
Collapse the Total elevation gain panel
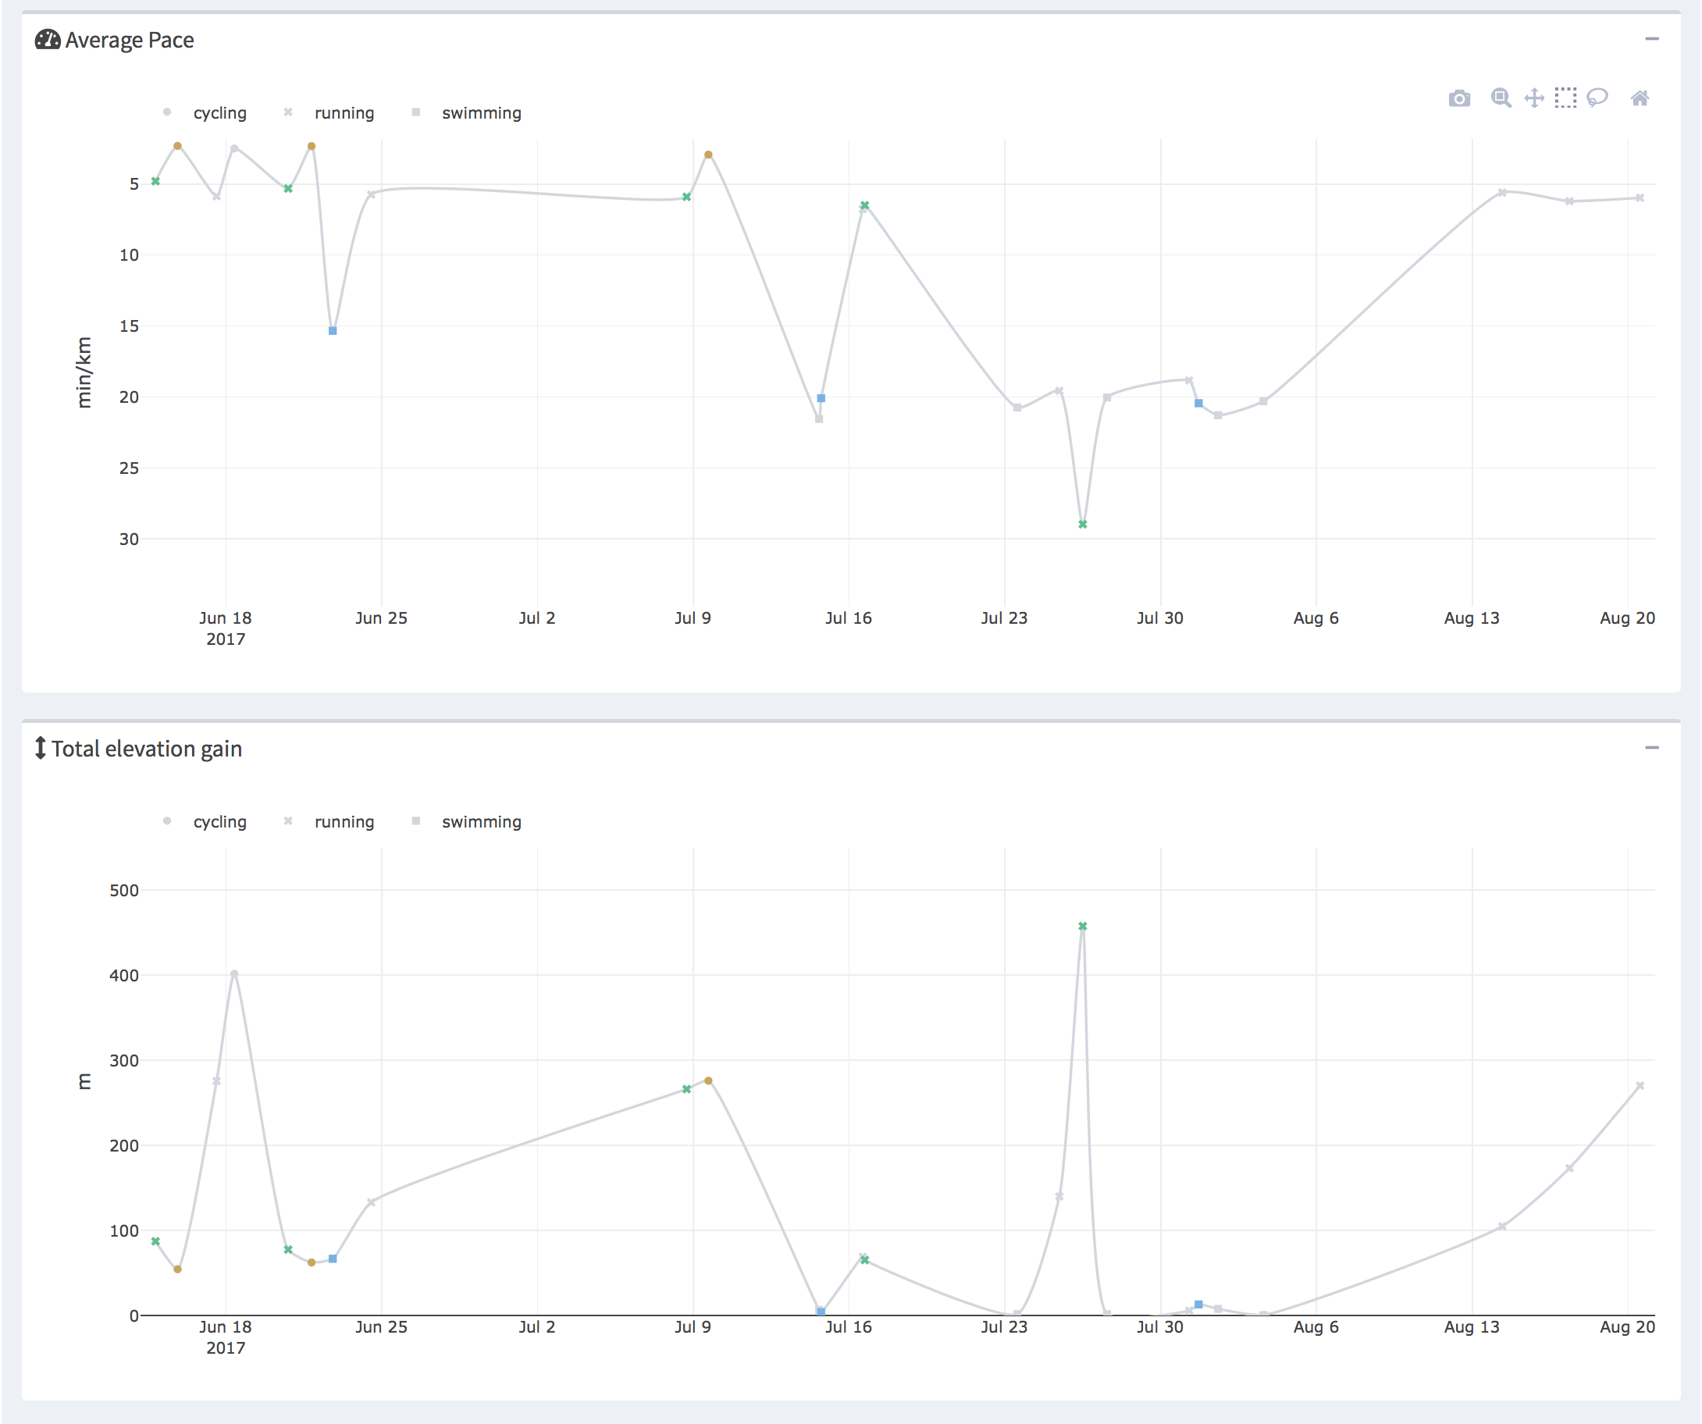[x=1651, y=747]
